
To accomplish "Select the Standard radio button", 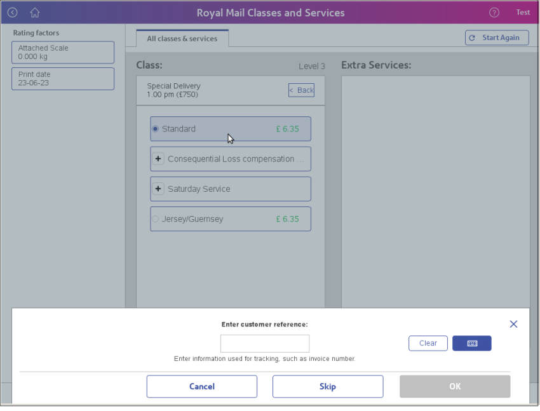I will click(155, 129).
